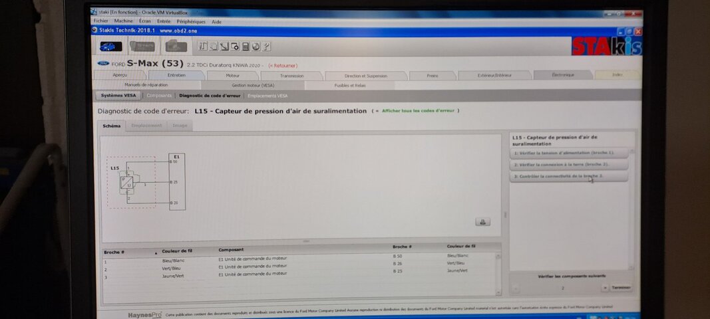This screenshot has height=319, width=710.
Task: Click the blue car vehicle selection icon
Action: [x=110, y=46]
